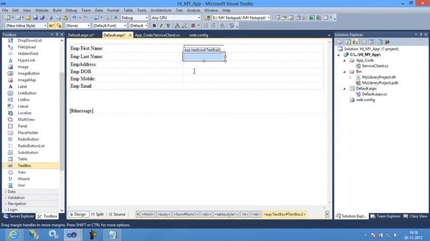Switch to Split view
430x241 pixels.
pyautogui.click(x=97, y=214)
